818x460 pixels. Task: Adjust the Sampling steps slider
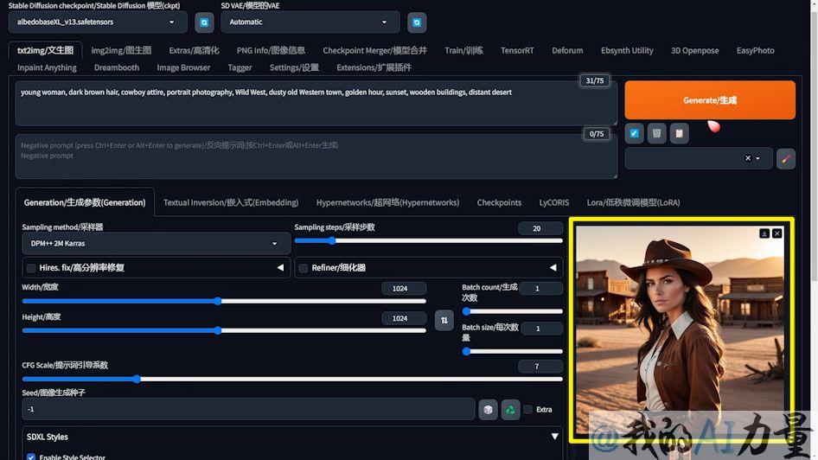428,240
